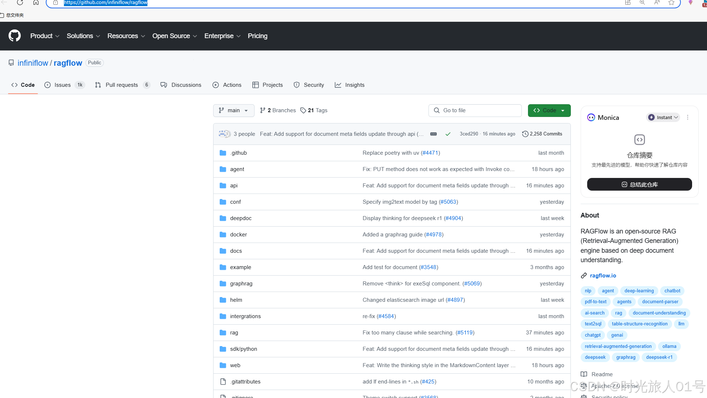Expand Monica Instant mode selector

663,117
